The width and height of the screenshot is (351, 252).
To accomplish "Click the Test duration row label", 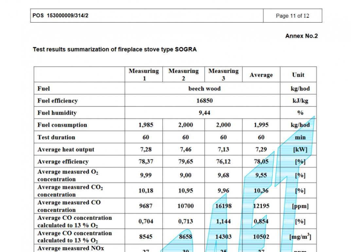I will [56, 137].
